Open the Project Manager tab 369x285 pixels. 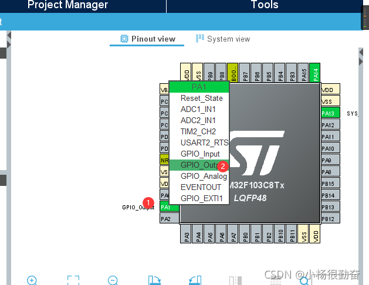point(67,5)
